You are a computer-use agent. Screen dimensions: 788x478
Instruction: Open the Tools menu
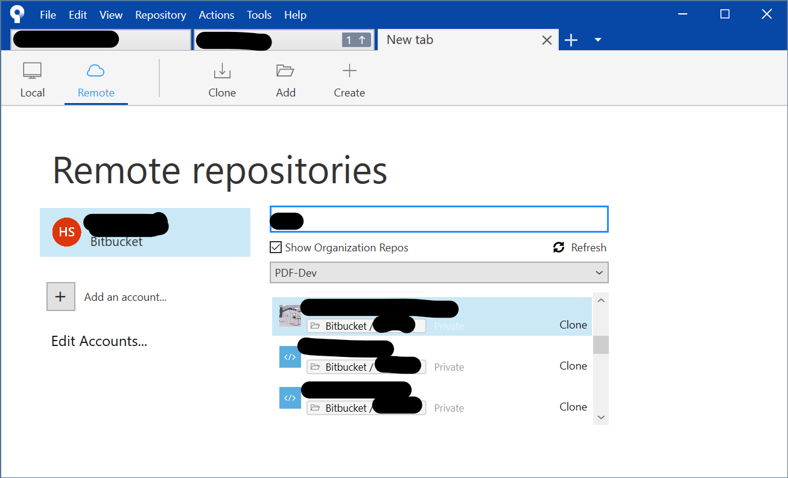tap(259, 15)
